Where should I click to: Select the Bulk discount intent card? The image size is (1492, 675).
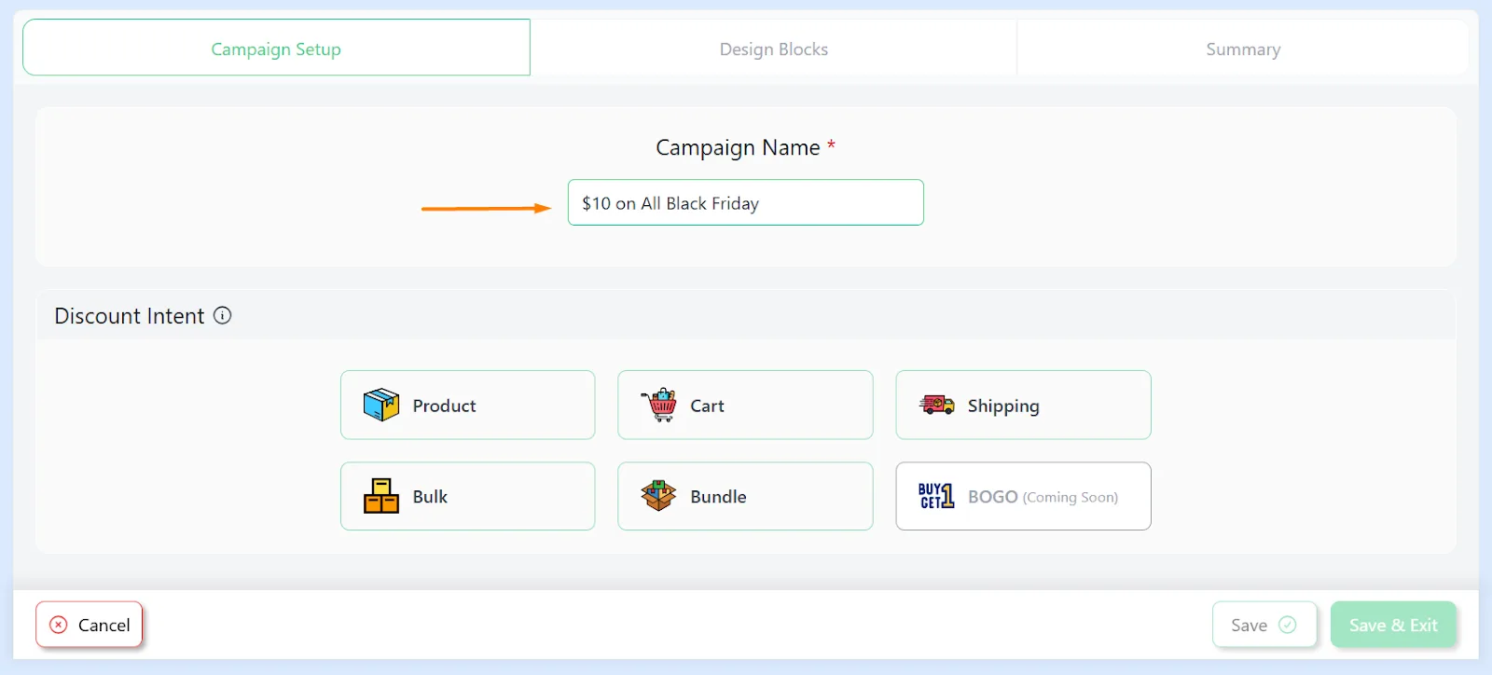[467, 496]
